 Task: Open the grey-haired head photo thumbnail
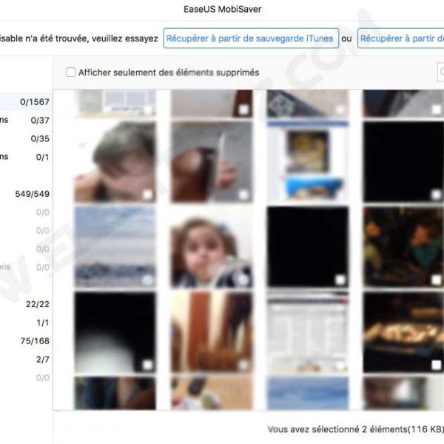[x=115, y=162]
